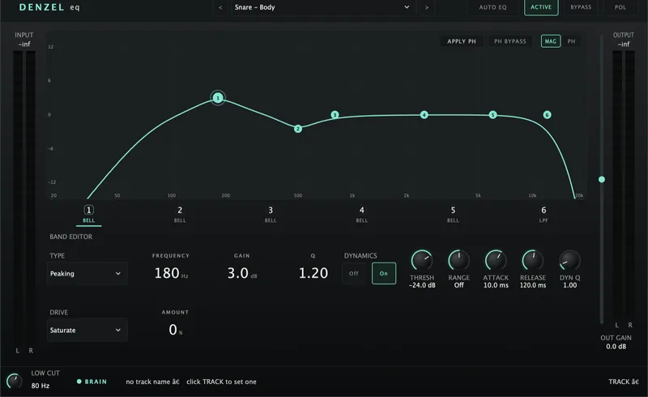
Task: Select EQ node 5 on the curve
Action: tap(492, 114)
